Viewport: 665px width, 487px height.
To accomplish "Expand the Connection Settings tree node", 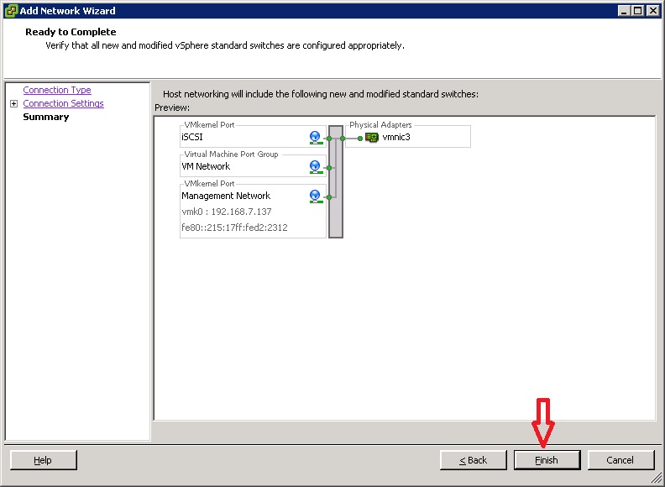I will (13, 103).
